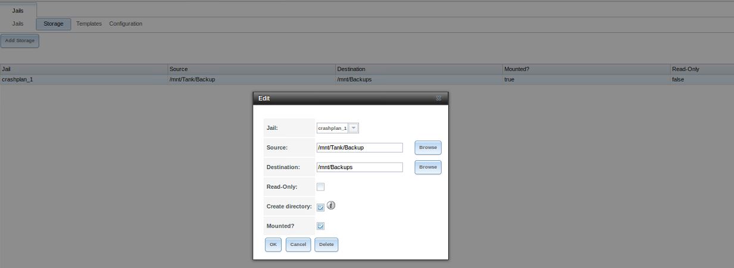Click the 'false' Read-Only cell
The height and width of the screenshot is (268, 734).
coord(702,79)
